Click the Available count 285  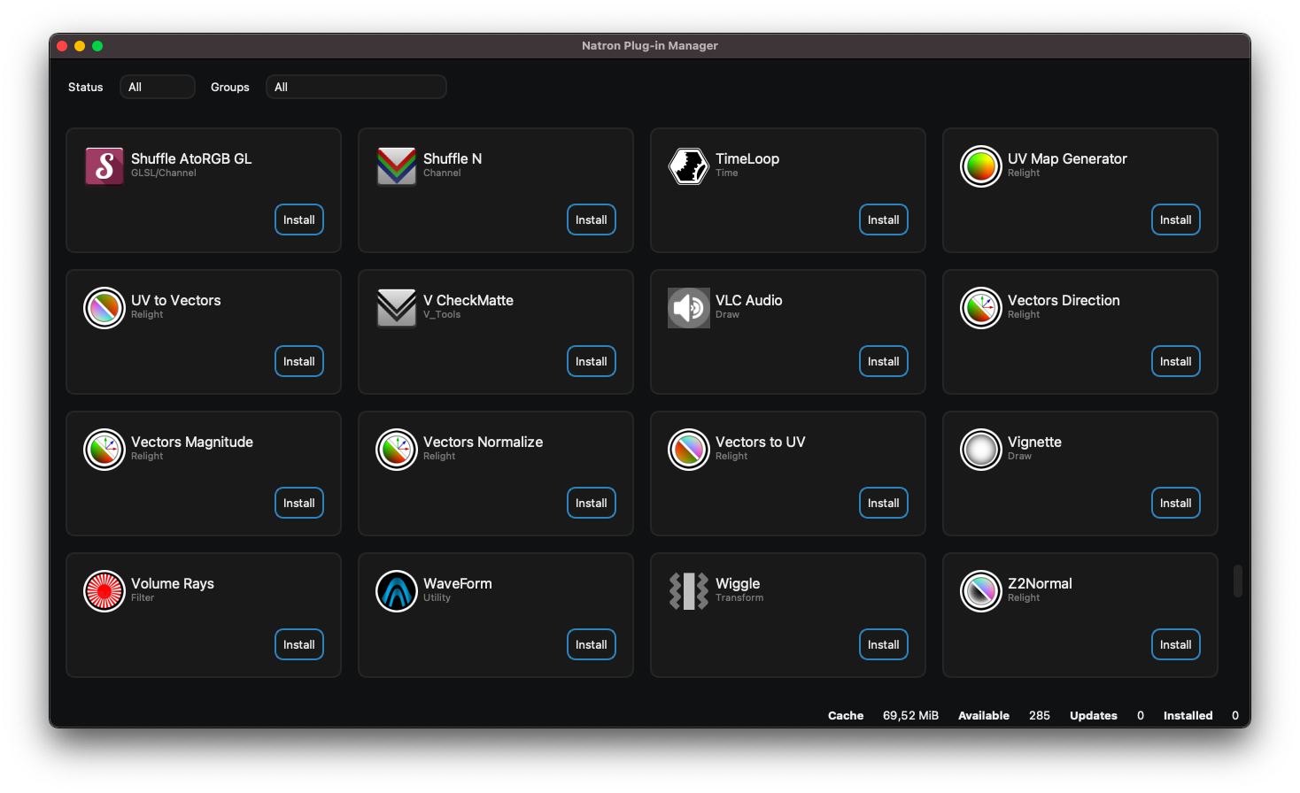click(1040, 715)
